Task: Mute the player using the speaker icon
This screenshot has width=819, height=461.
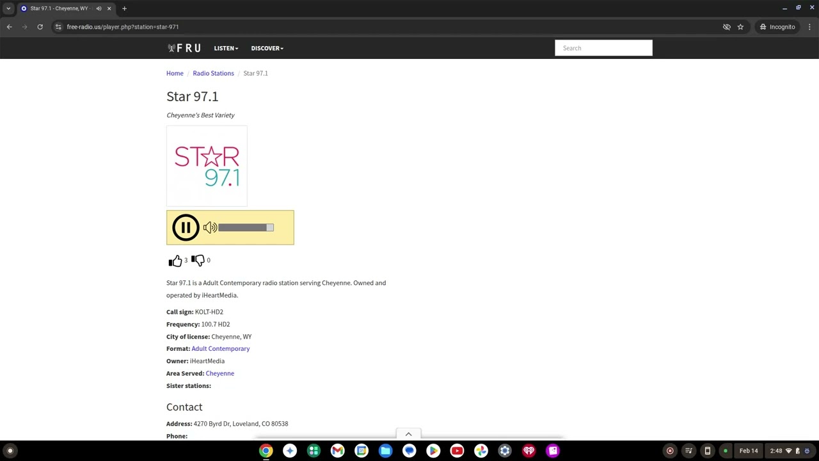Action: (209, 227)
